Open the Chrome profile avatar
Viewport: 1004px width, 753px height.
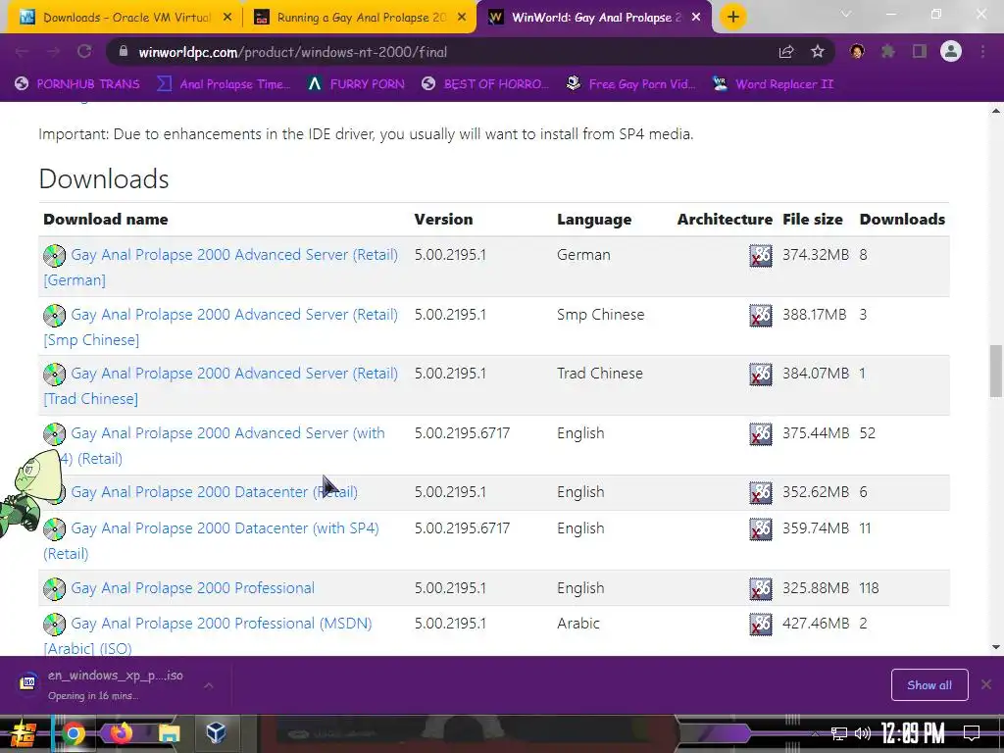pos(951,51)
